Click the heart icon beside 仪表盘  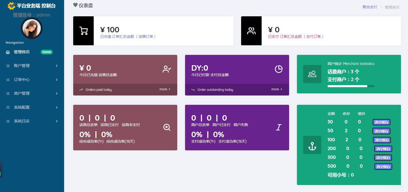pyautogui.click(x=75, y=5)
